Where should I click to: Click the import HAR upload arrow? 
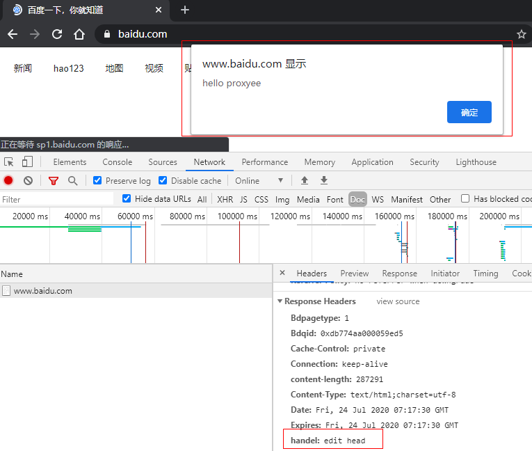click(x=304, y=180)
